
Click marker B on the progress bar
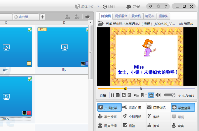click(x=141, y=89)
